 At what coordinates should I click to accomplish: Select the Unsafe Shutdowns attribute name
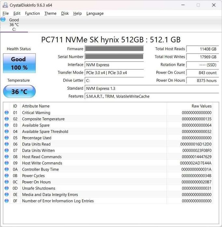(x=39, y=188)
